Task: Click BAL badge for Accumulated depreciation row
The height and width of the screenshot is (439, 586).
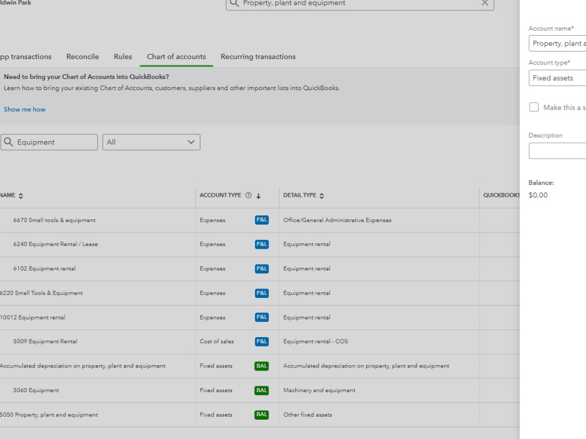Action: click(x=261, y=366)
